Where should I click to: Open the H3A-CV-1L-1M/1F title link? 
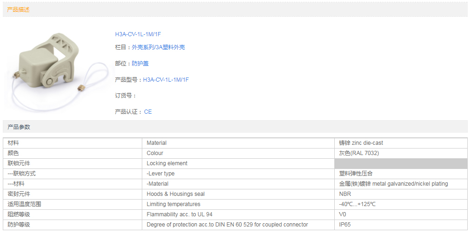tap(138, 34)
